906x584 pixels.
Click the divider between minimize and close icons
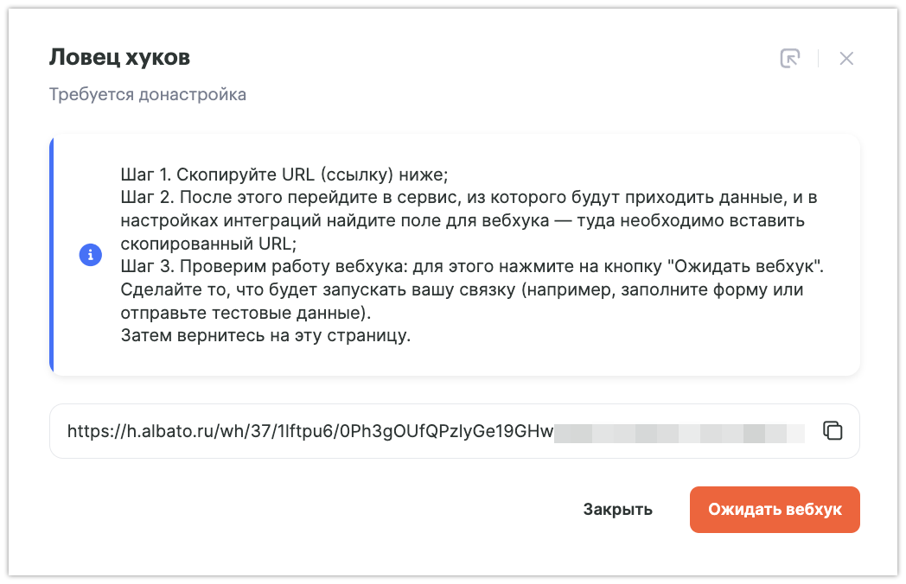pos(818,59)
